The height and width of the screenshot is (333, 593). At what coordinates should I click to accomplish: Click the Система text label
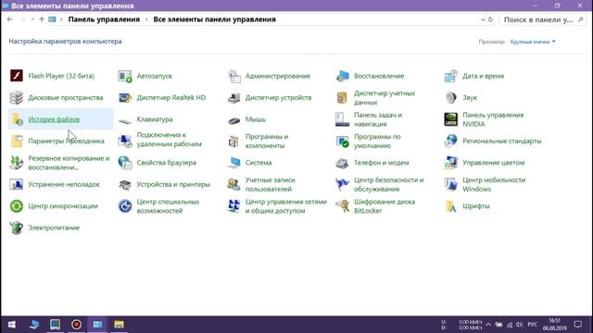tap(259, 163)
